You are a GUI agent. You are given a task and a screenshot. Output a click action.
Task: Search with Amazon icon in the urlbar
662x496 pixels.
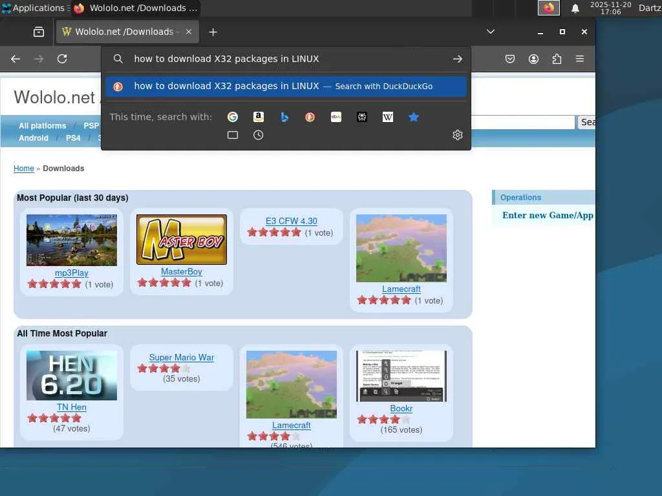259,117
